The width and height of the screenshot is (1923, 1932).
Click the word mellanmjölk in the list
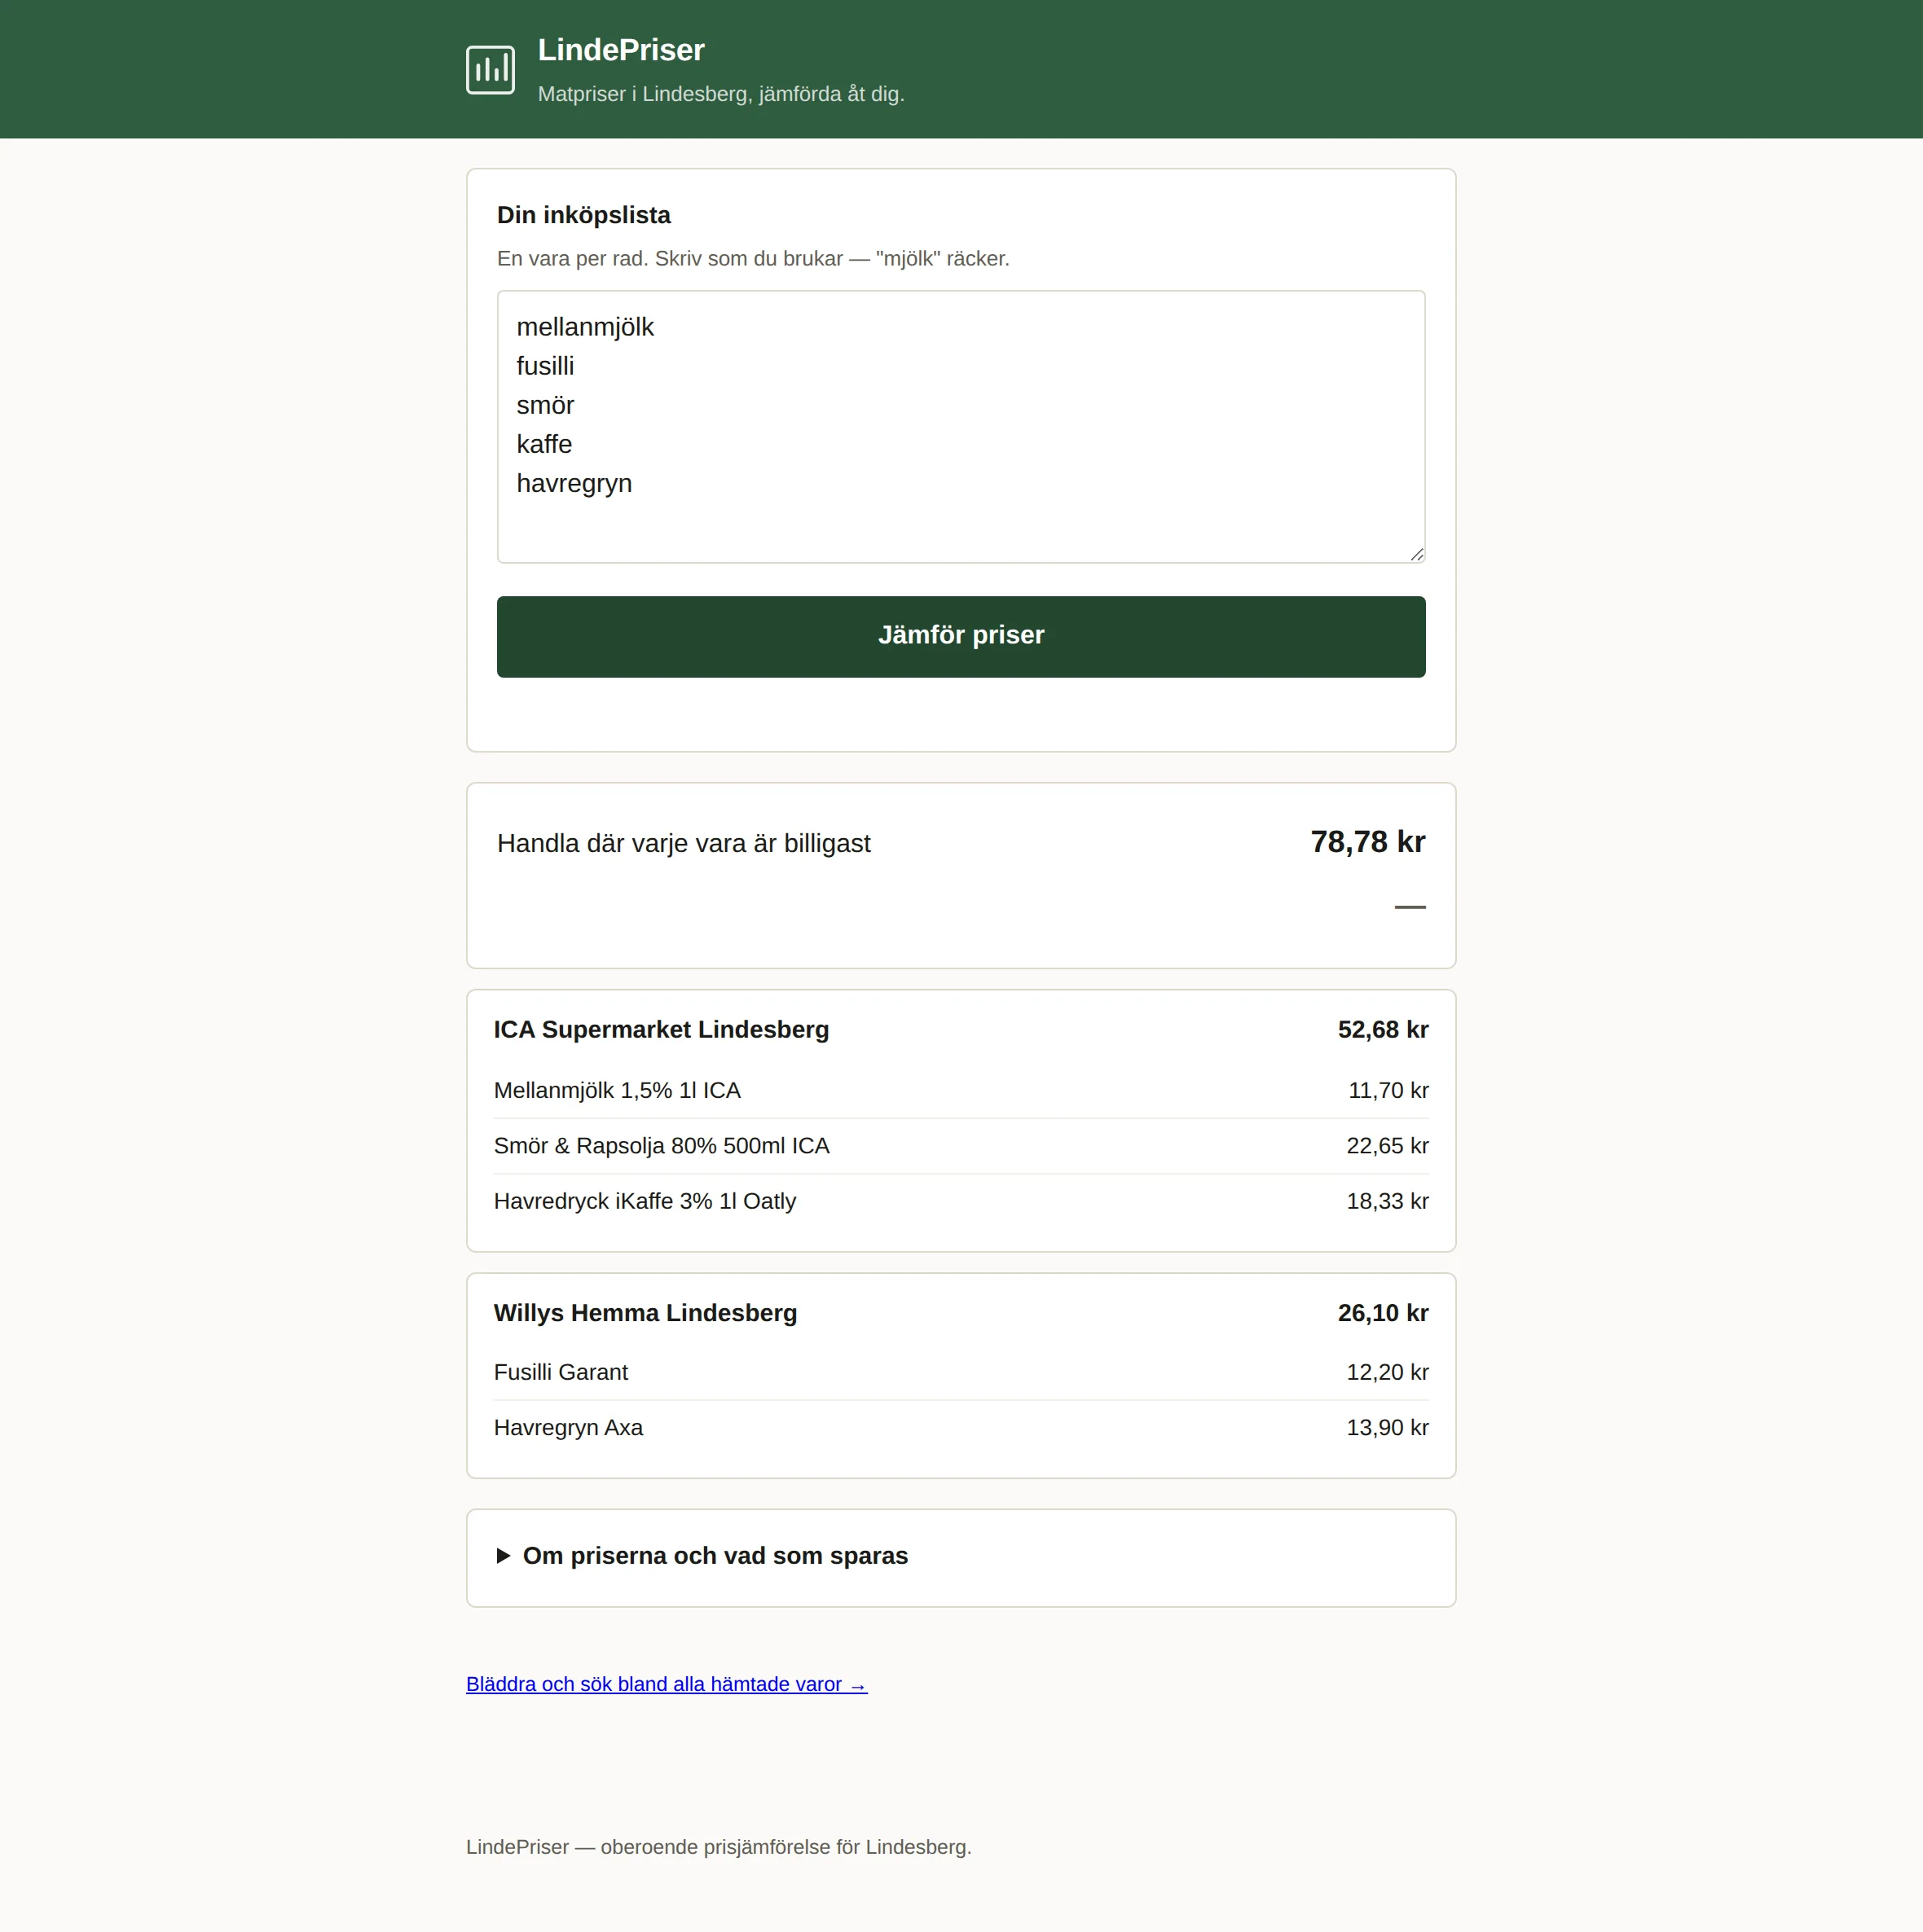tap(584, 327)
